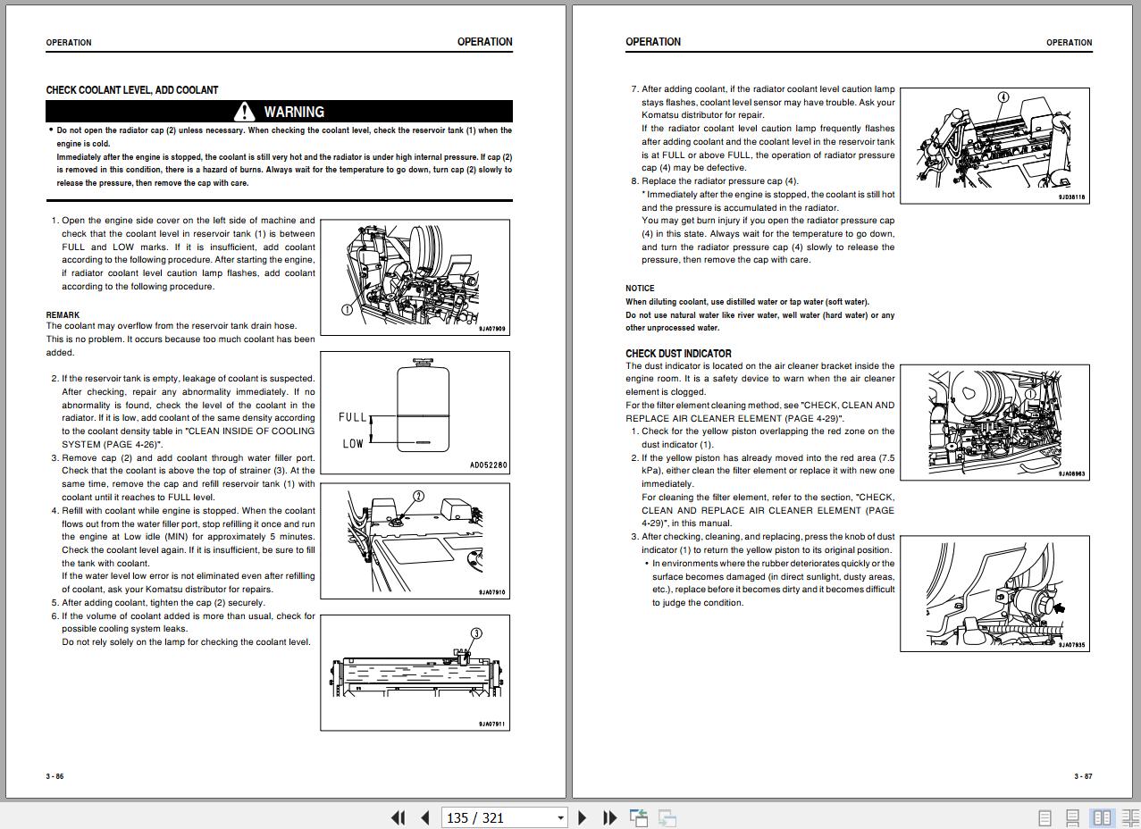Click page number 3 - 87
The height and width of the screenshot is (829, 1141).
pyautogui.click(x=1083, y=776)
